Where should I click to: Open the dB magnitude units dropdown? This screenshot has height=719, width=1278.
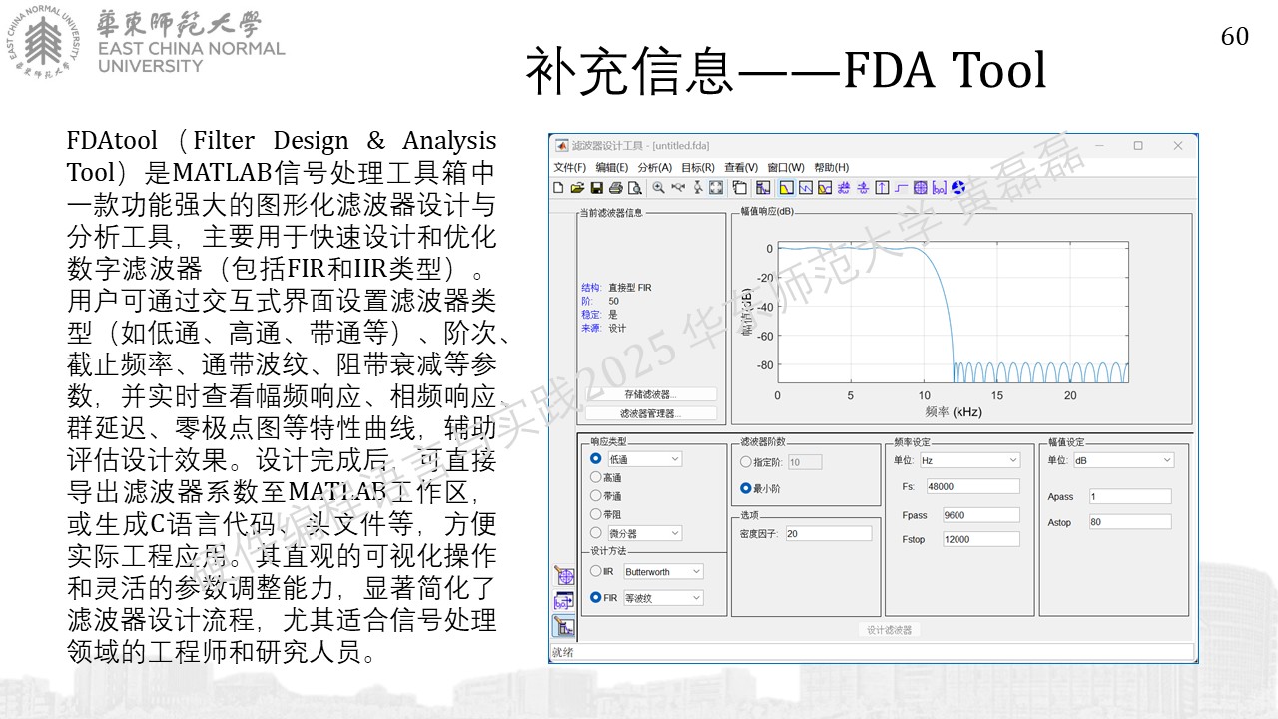(1123, 460)
